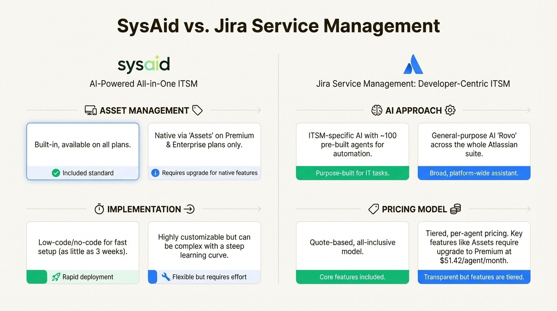Select the monitor icon beside ASSET MANAGEMENT
Viewport: 557px width, 311px height.
click(90, 110)
